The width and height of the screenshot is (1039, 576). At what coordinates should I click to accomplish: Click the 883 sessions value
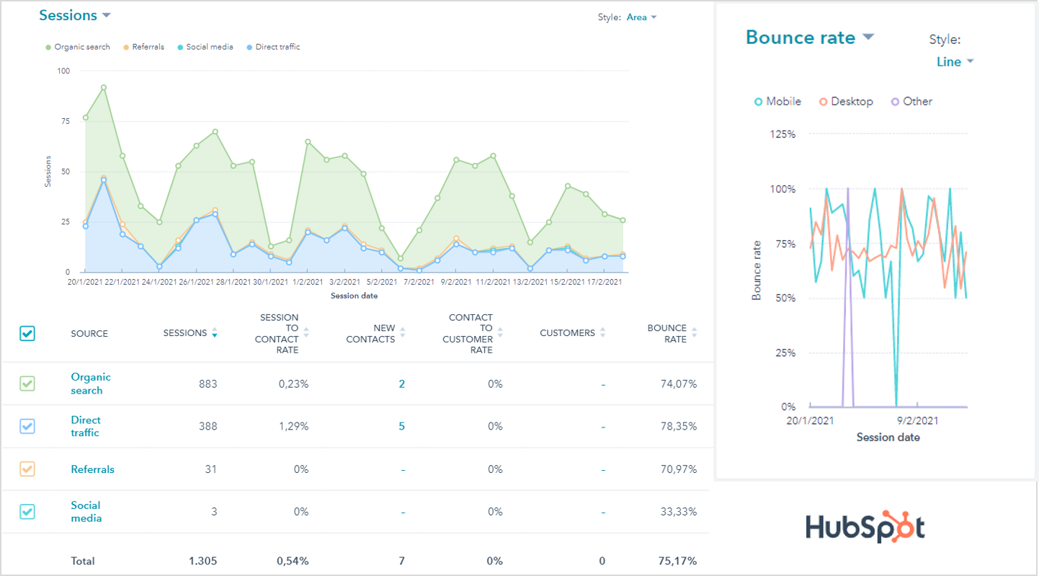[x=208, y=384]
